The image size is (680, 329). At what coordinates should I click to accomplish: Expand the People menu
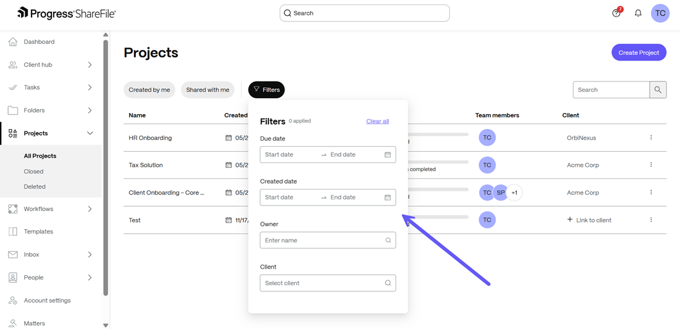[x=90, y=278]
